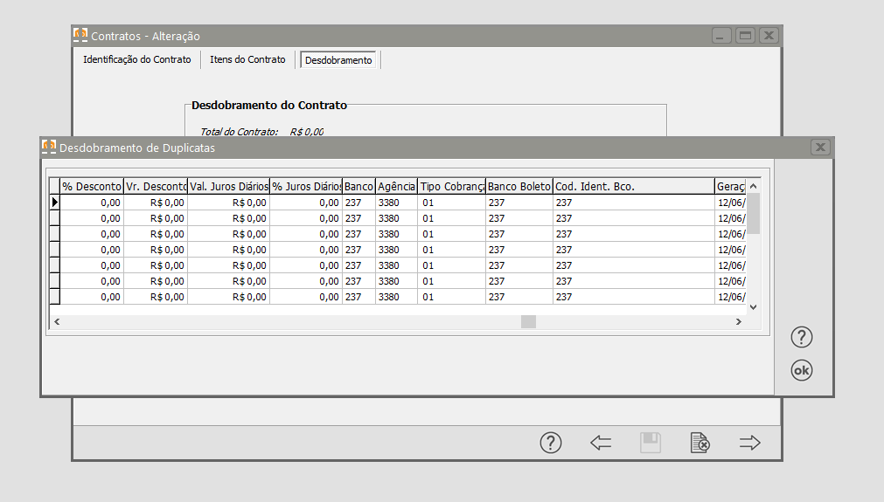Maximize the Contratos - Alteração window
Screen dimensions: 884x502
click(x=745, y=36)
